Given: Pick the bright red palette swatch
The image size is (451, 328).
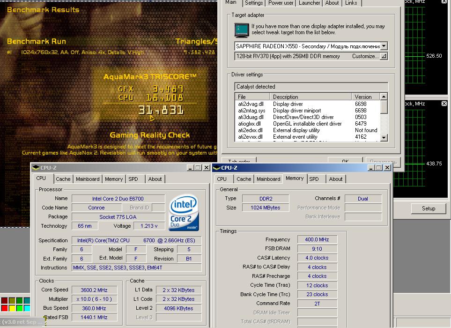Looking at the screenshot, I should click(4, 308).
